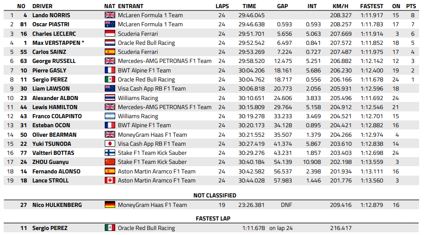Click the FASTEST column header
Screen dimensions: 425x235
click(371, 6)
